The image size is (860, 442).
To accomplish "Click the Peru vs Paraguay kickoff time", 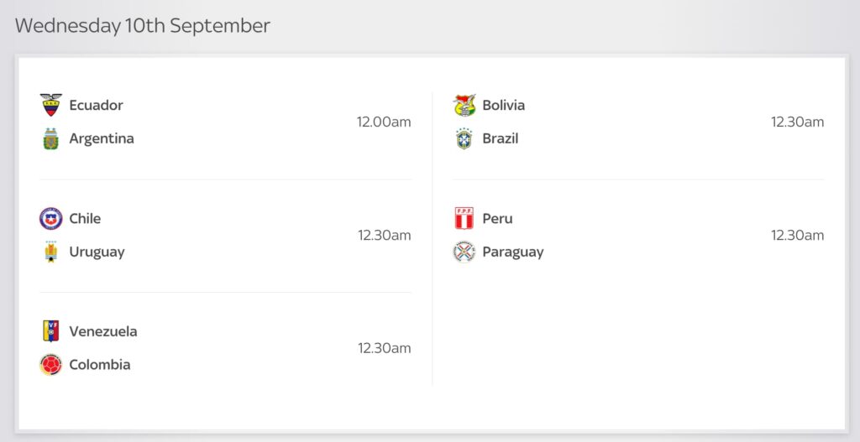I will 797,236.
